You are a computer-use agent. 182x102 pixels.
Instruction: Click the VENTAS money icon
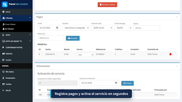pyautogui.click(x=3, y=54)
